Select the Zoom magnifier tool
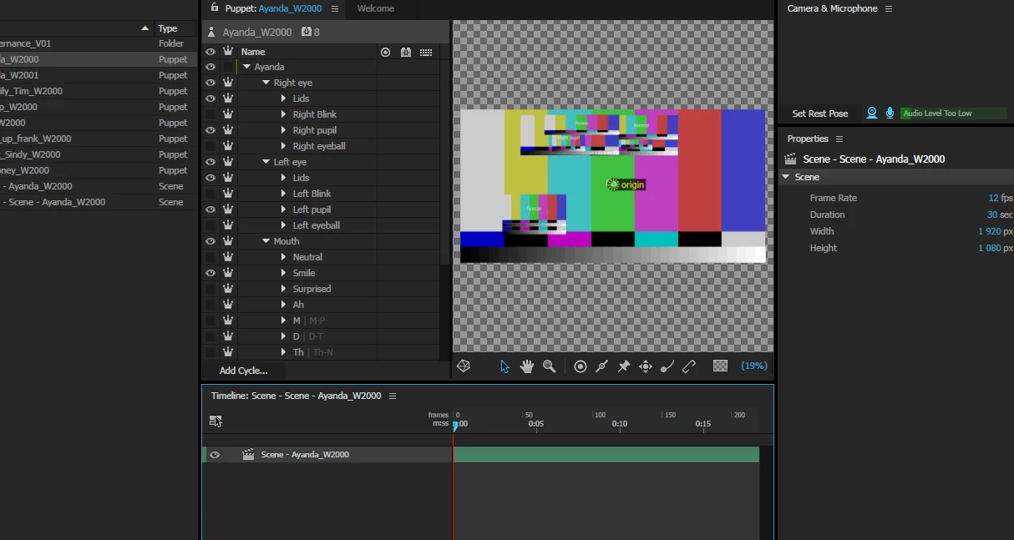Viewport: 1014px width, 540px height. click(550, 366)
